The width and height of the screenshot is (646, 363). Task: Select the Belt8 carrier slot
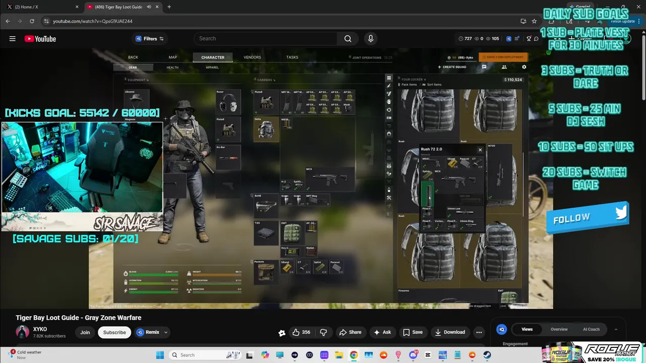pos(266,206)
